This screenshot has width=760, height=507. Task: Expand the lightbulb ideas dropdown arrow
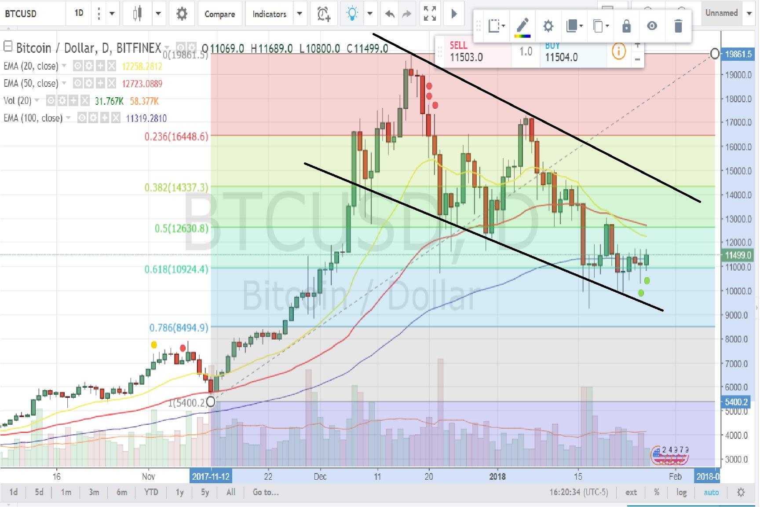tap(370, 14)
